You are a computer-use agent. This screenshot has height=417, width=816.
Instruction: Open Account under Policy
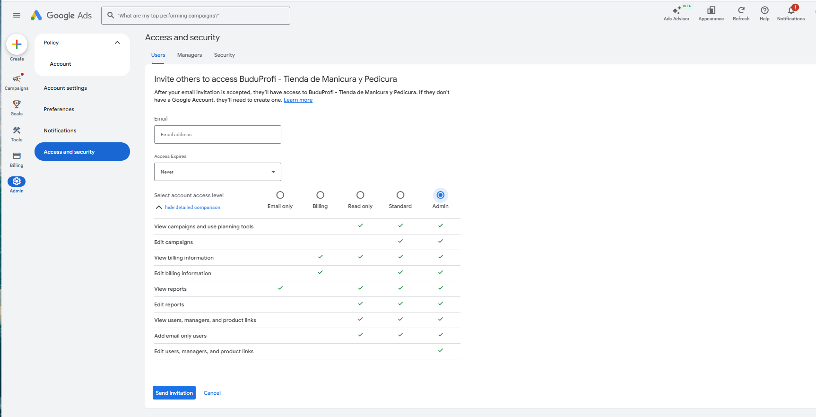click(x=61, y=64)
